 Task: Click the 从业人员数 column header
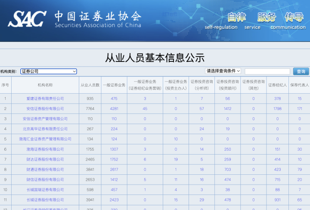90,85
